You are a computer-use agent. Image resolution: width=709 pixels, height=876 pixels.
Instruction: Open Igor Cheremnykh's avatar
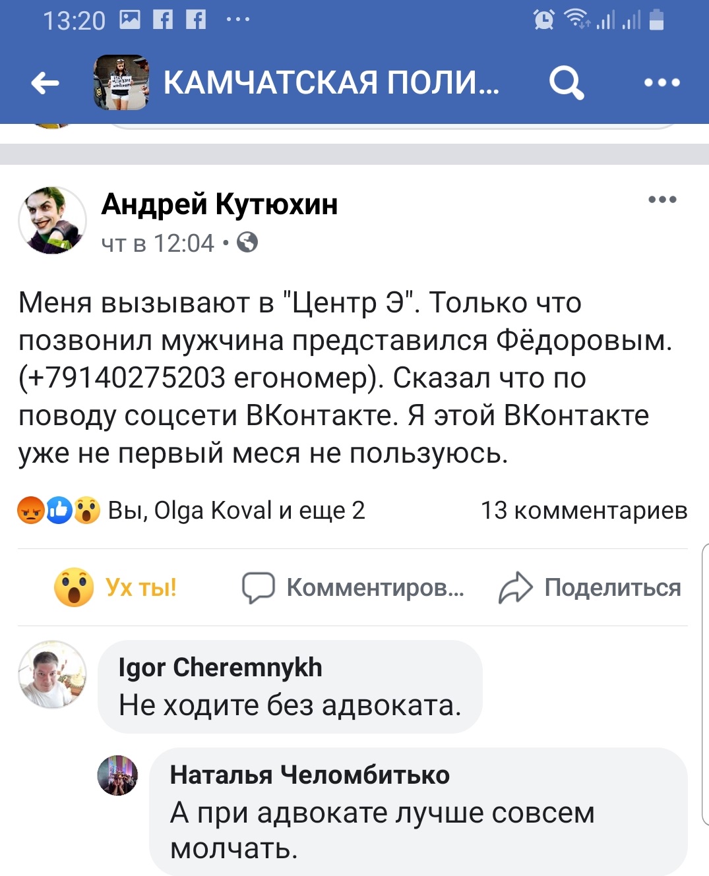pos(52,674)
